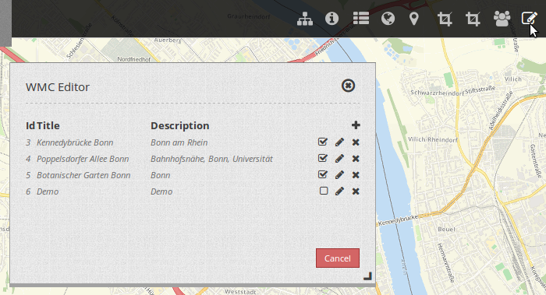Uncheck the Botanischer Garten Bonn checkbox
Screen dimensions: 546x295
click(x=323, y=174)
